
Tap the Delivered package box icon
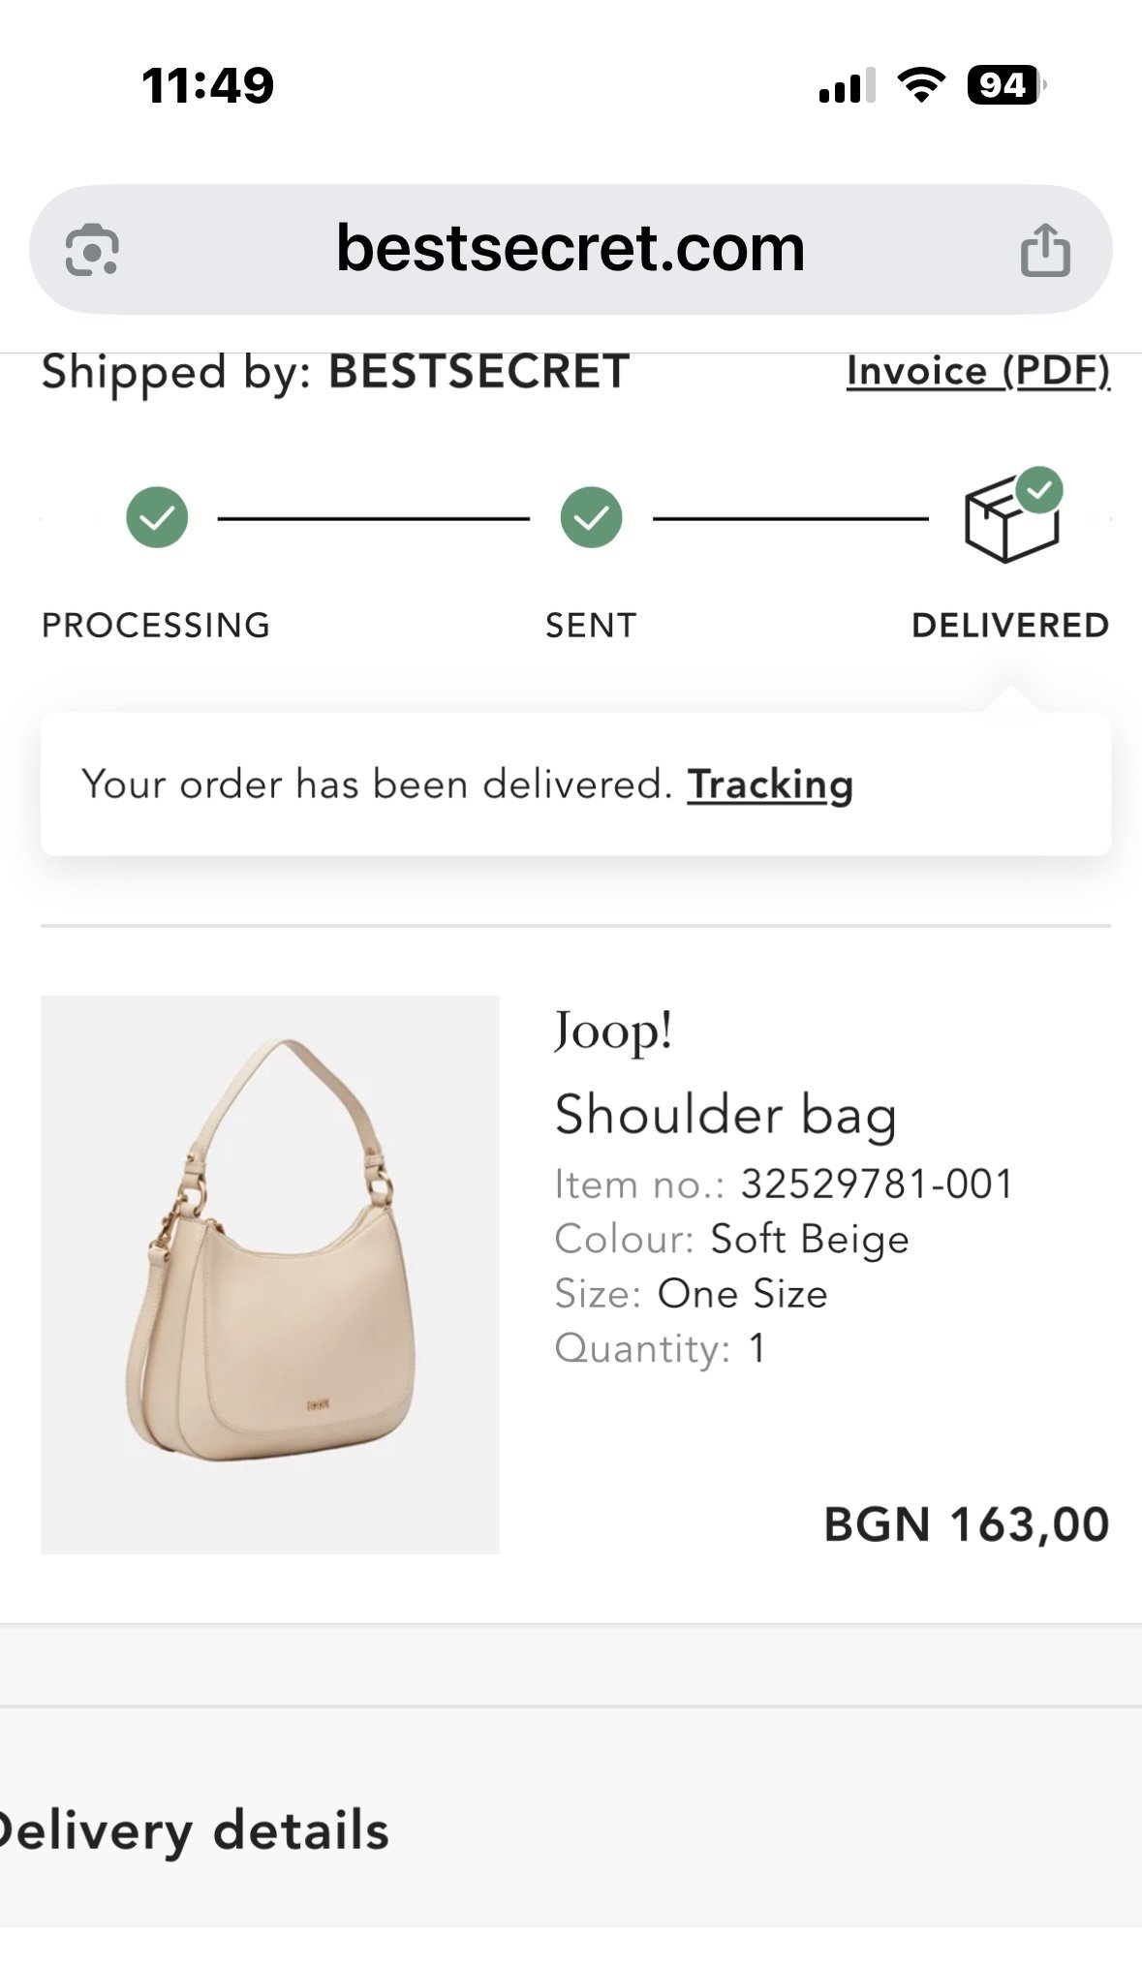(1012, 518)
